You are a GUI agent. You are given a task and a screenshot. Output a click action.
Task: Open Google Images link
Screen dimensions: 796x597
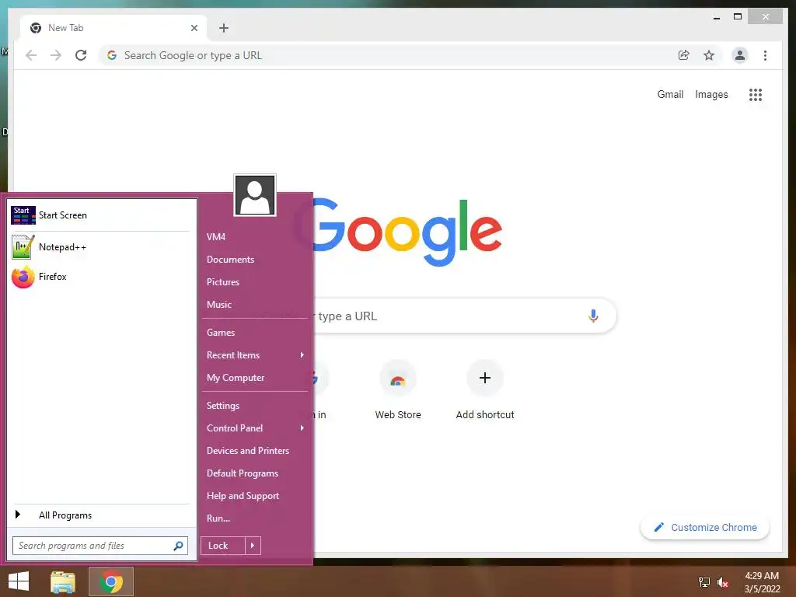[711, 94]
